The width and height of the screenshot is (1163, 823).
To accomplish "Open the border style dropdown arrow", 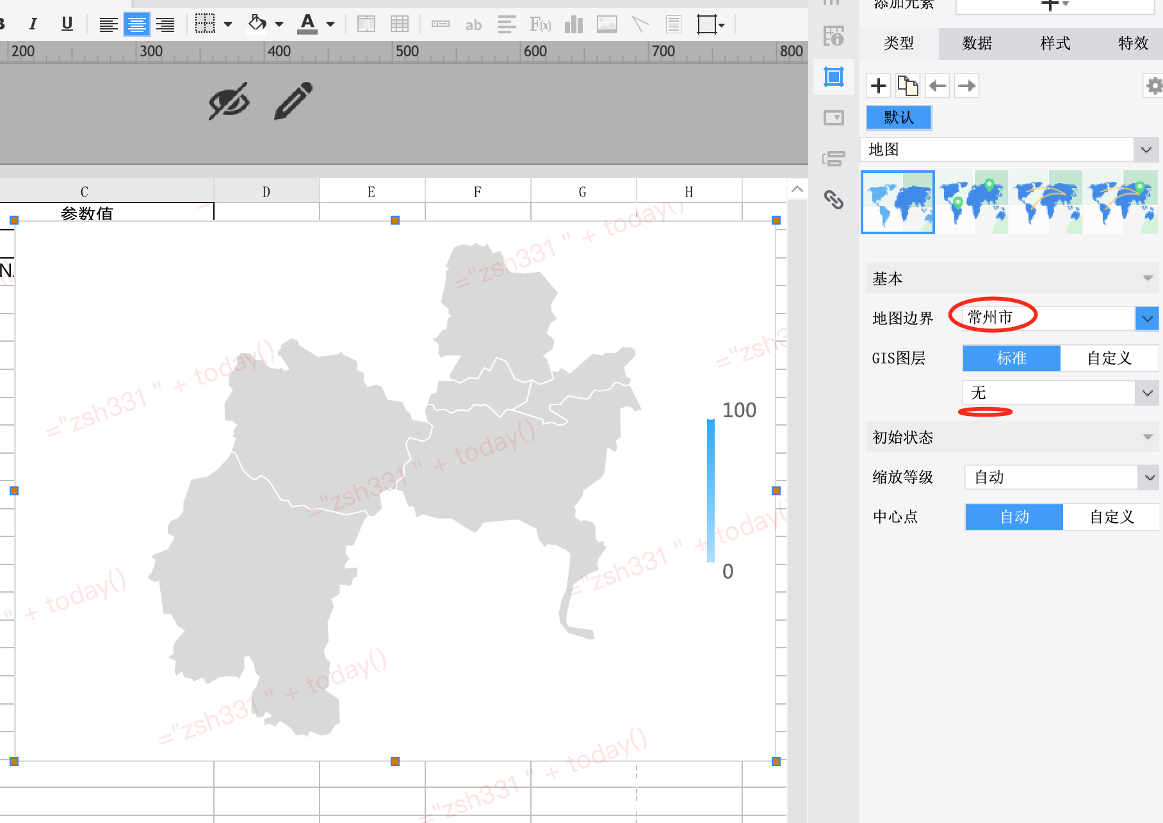I will pos(228,24).
